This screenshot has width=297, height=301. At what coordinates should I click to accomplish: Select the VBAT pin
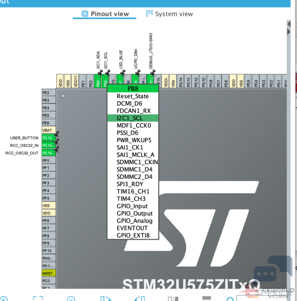pyautogui.click(x=49, y=130)
